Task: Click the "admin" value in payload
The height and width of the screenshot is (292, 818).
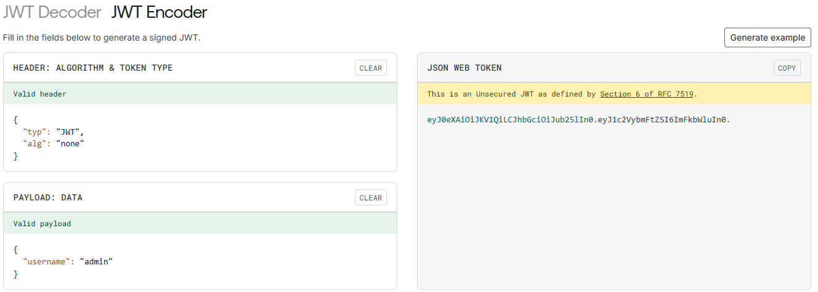Action: click(96, 261)
